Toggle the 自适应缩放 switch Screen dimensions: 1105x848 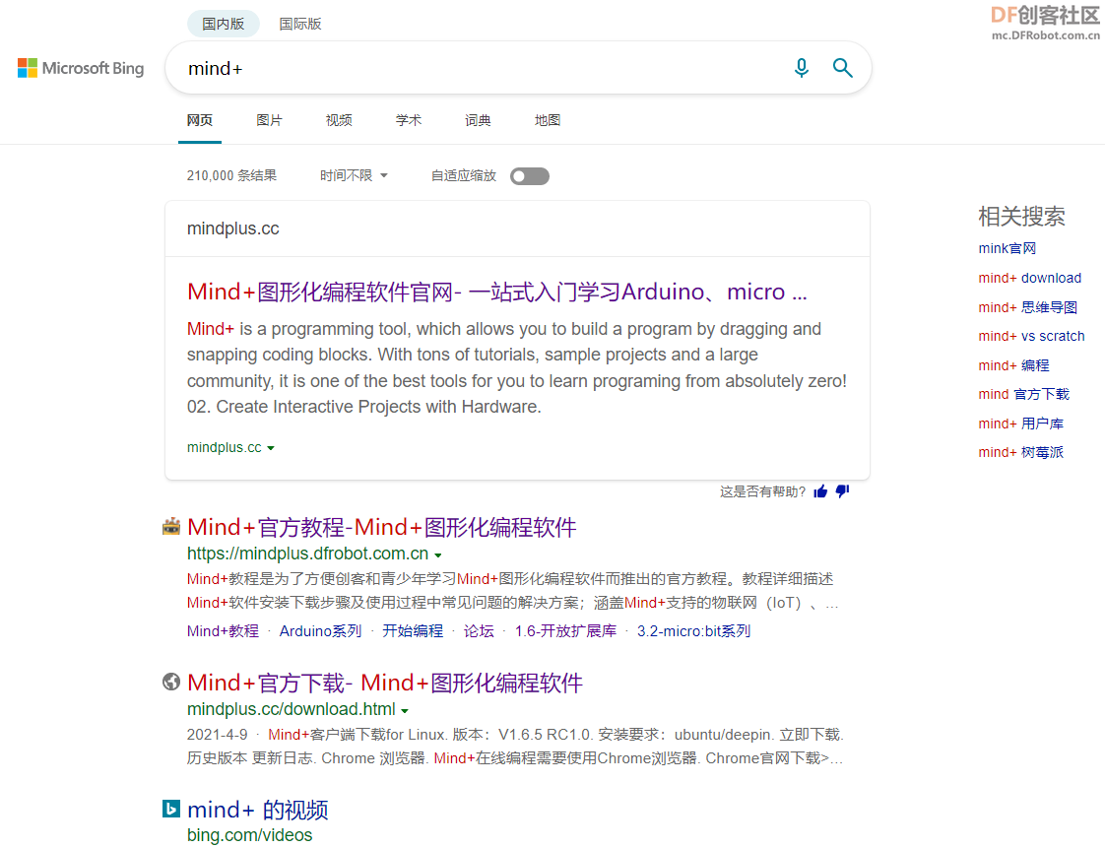[x=530, y=176]
